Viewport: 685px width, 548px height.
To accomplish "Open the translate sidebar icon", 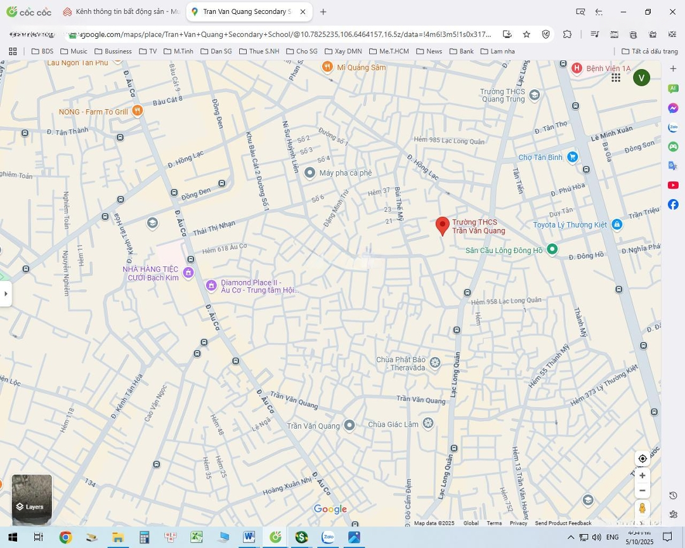I will [673, 166].
